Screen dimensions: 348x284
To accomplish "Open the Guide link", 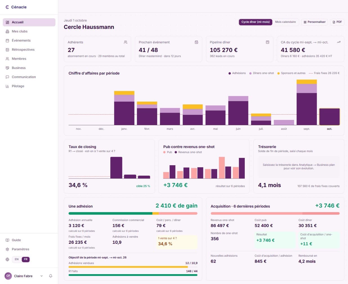I will 29,240.
